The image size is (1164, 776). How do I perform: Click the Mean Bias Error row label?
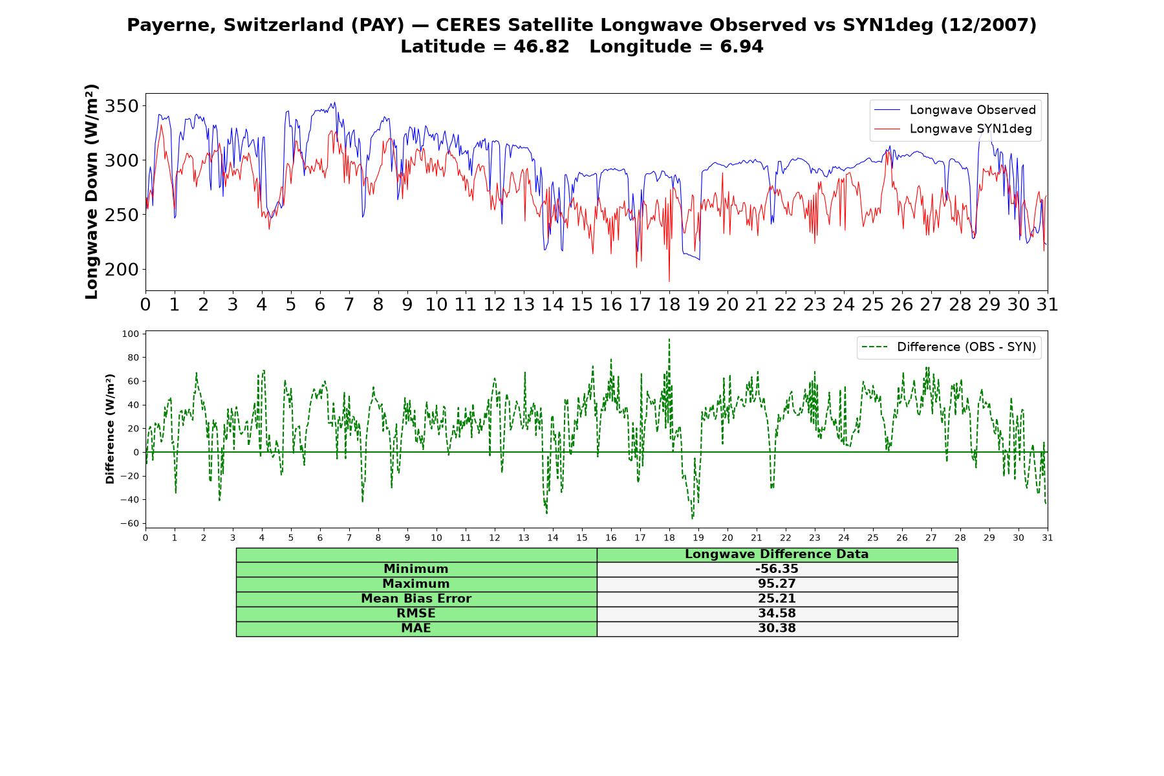pos(416,599)
